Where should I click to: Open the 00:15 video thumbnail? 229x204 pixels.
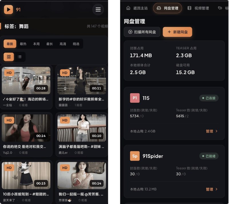pyautogui.click(x=26, y=175)
